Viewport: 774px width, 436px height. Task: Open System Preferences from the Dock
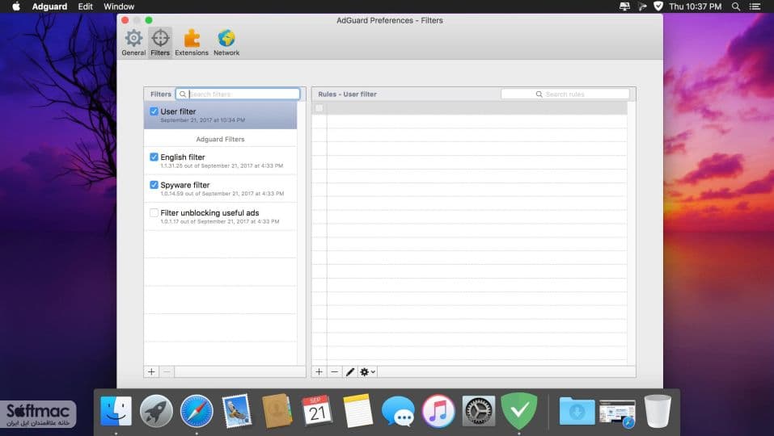(478, 411)
